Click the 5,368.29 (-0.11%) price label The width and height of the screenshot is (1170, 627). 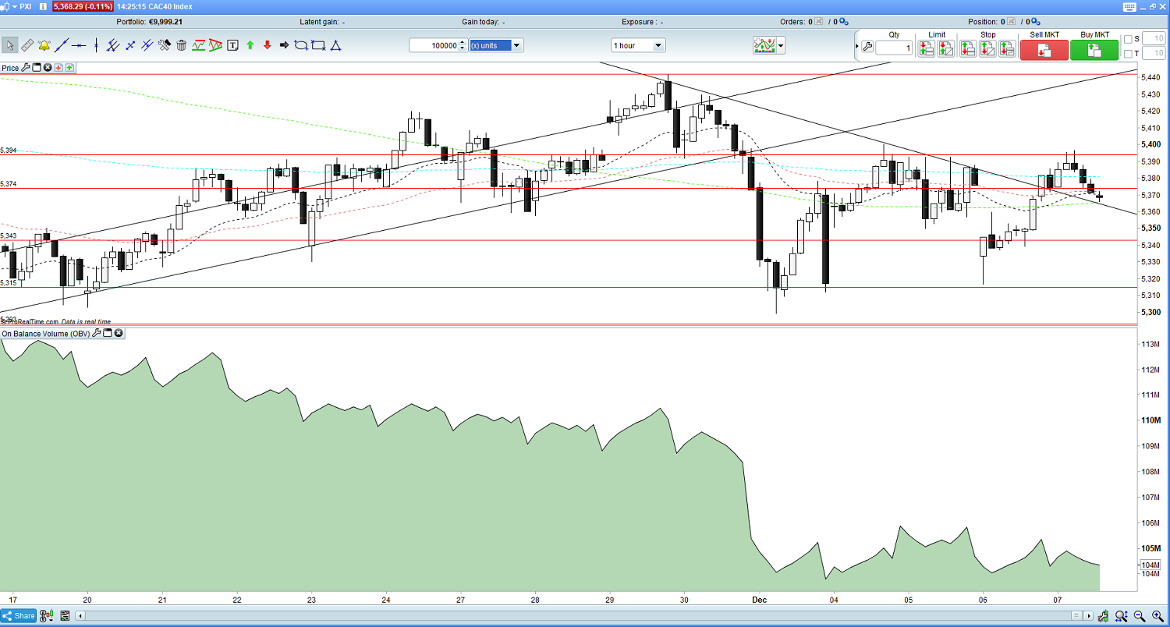click(x=83, y=6)
